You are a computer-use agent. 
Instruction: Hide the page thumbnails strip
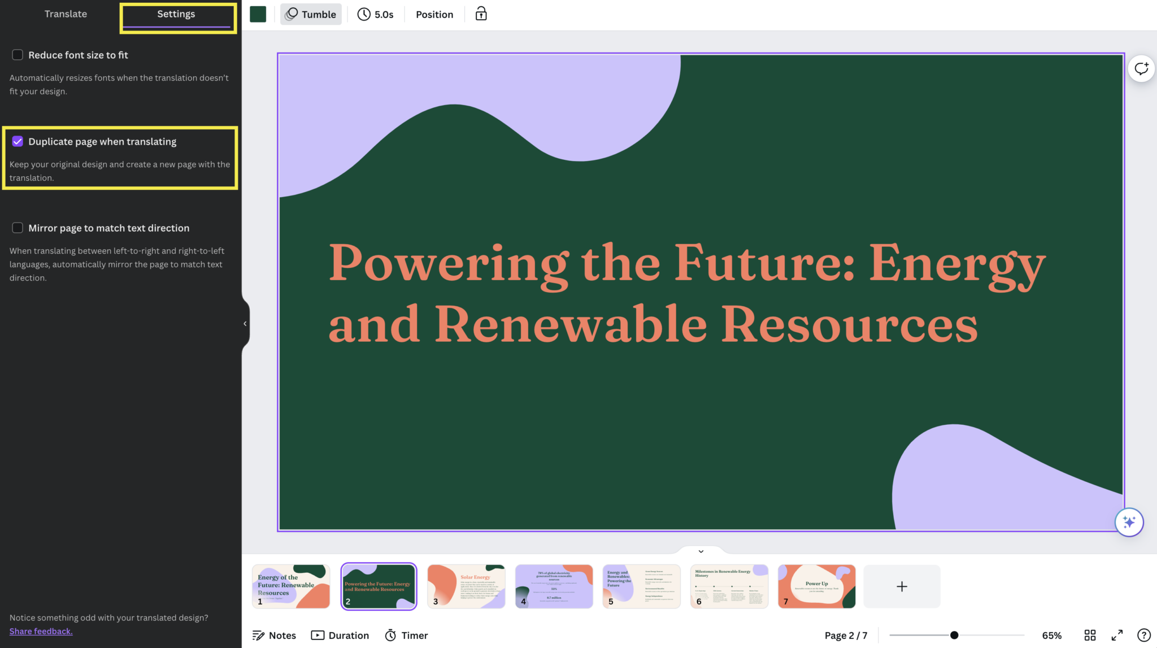[x=701, y=551]
